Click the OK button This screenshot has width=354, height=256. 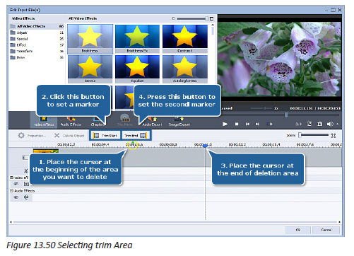pyautogui.click(x=298, y=230)
